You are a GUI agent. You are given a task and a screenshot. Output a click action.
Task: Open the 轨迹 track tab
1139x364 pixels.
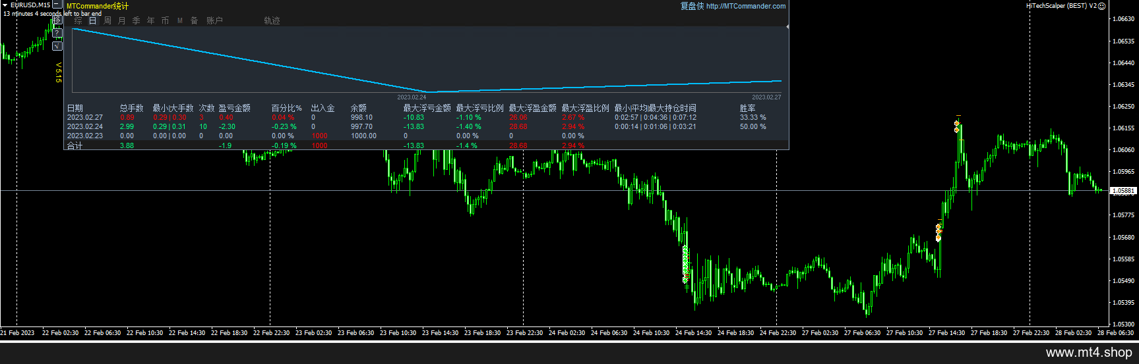pyautogui.click(x=272, y=20)
